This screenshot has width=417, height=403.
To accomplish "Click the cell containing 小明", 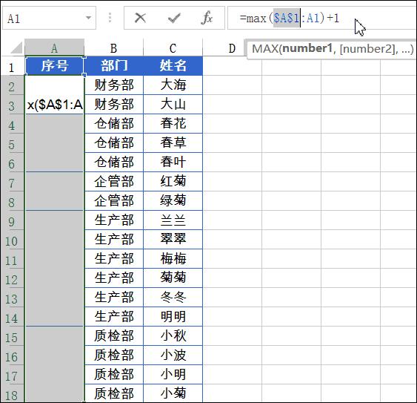I will (173, 374).
